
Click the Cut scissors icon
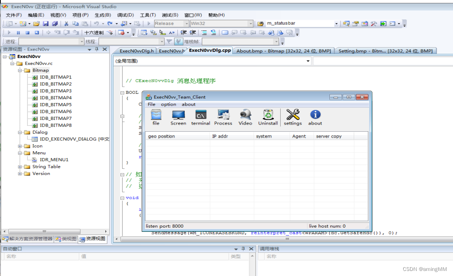pos(66,24)
